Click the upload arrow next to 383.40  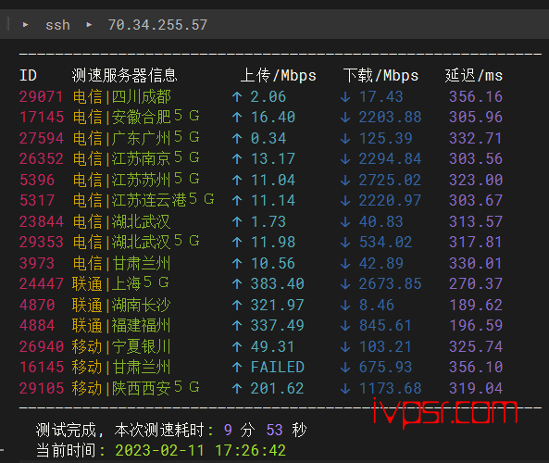tap(237, 284)
